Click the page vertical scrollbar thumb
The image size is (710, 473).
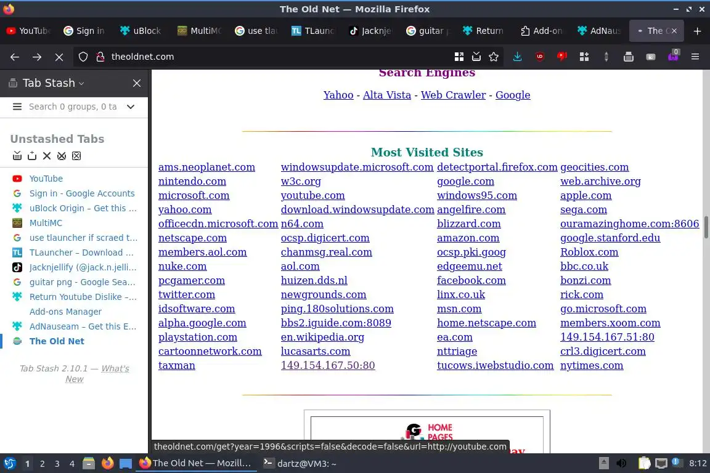706,228
